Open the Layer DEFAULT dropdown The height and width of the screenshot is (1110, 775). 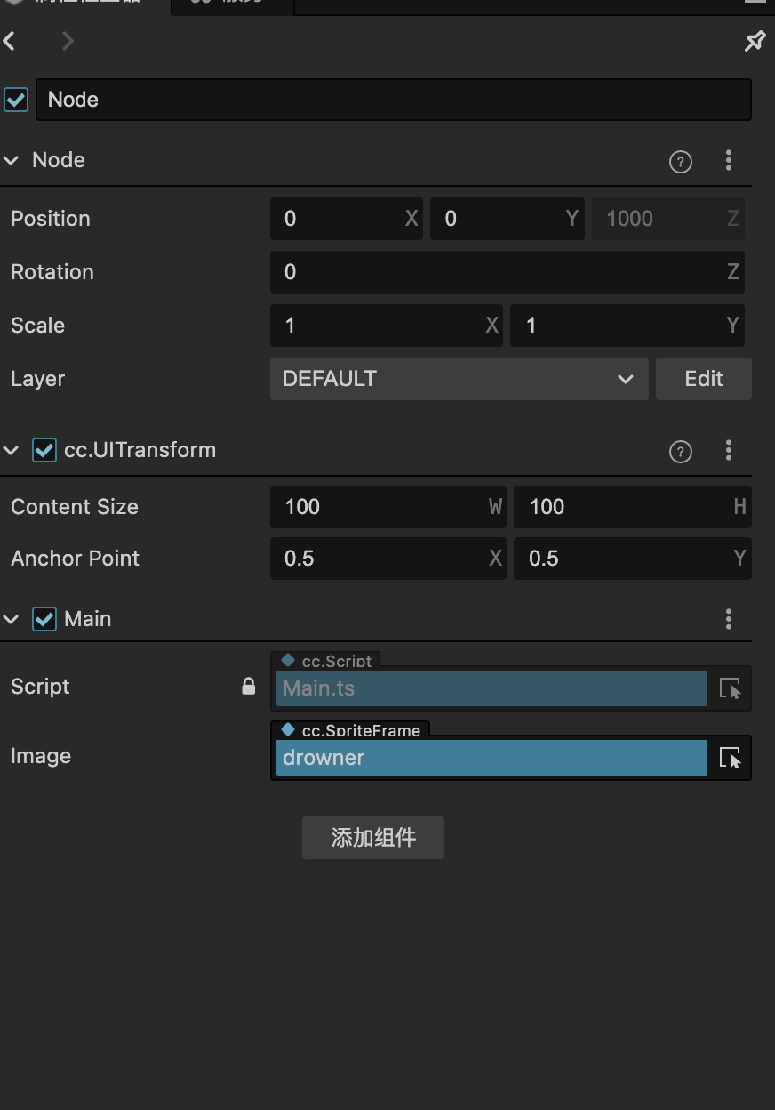[459, 379]
